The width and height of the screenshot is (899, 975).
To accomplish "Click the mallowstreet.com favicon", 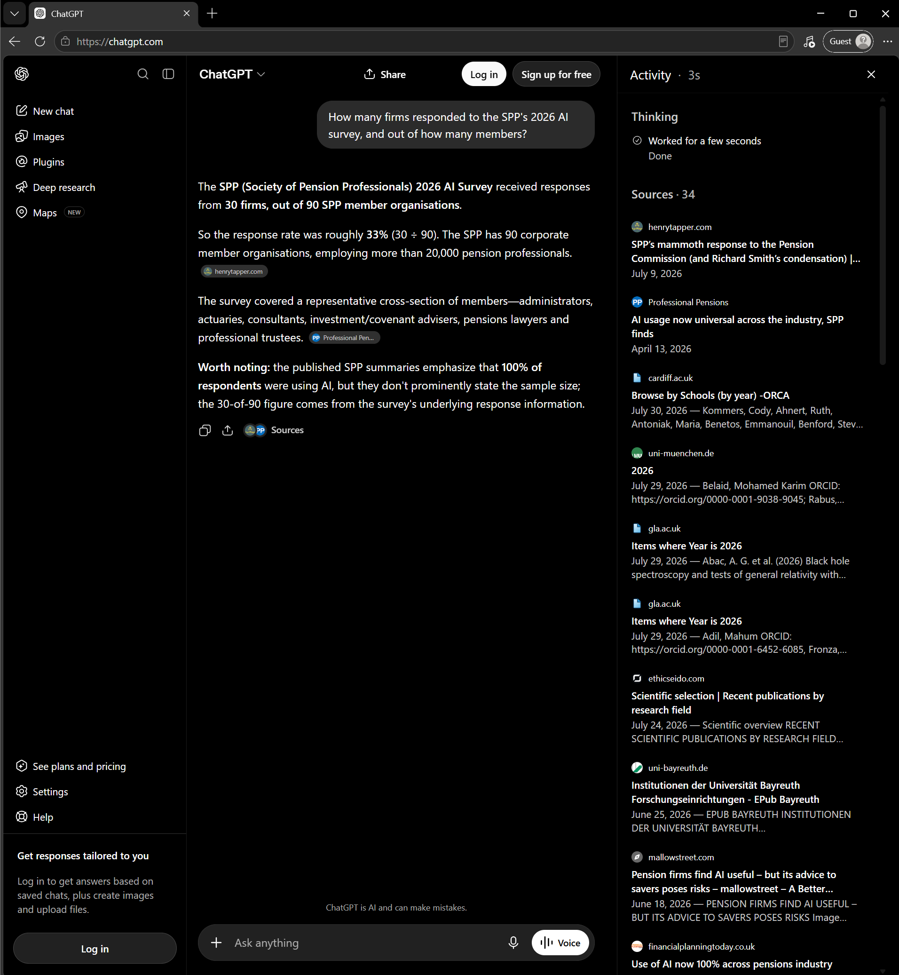I will pos(637,857).
